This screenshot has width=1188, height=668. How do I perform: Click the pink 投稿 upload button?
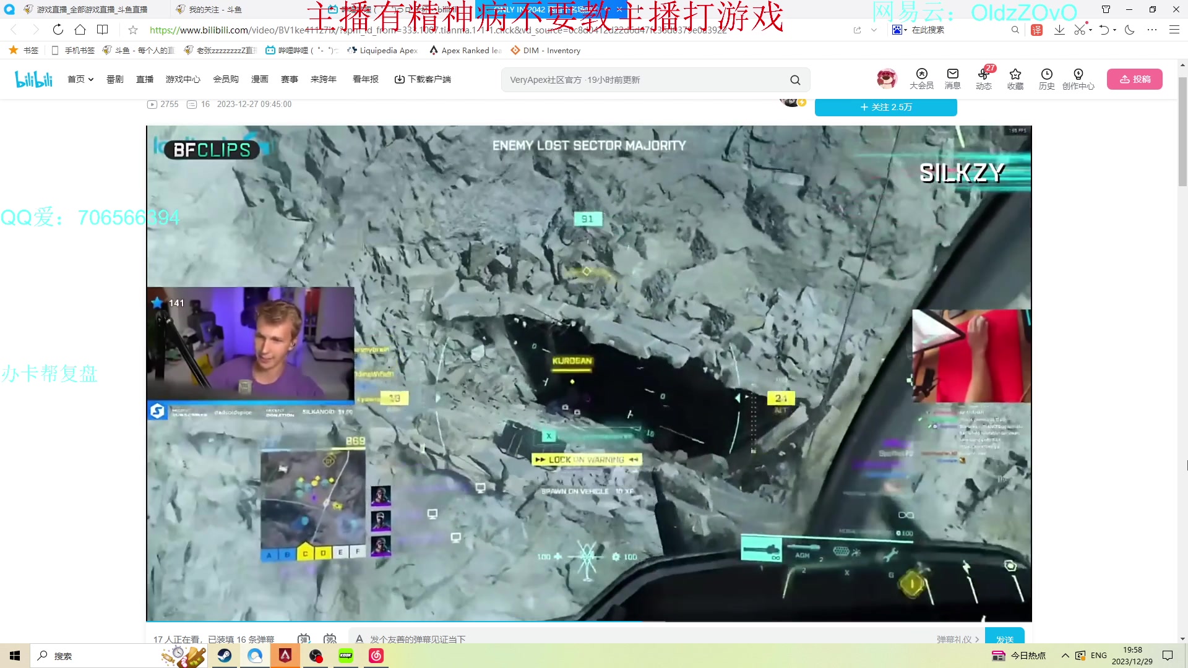(x=1135, y=79)
